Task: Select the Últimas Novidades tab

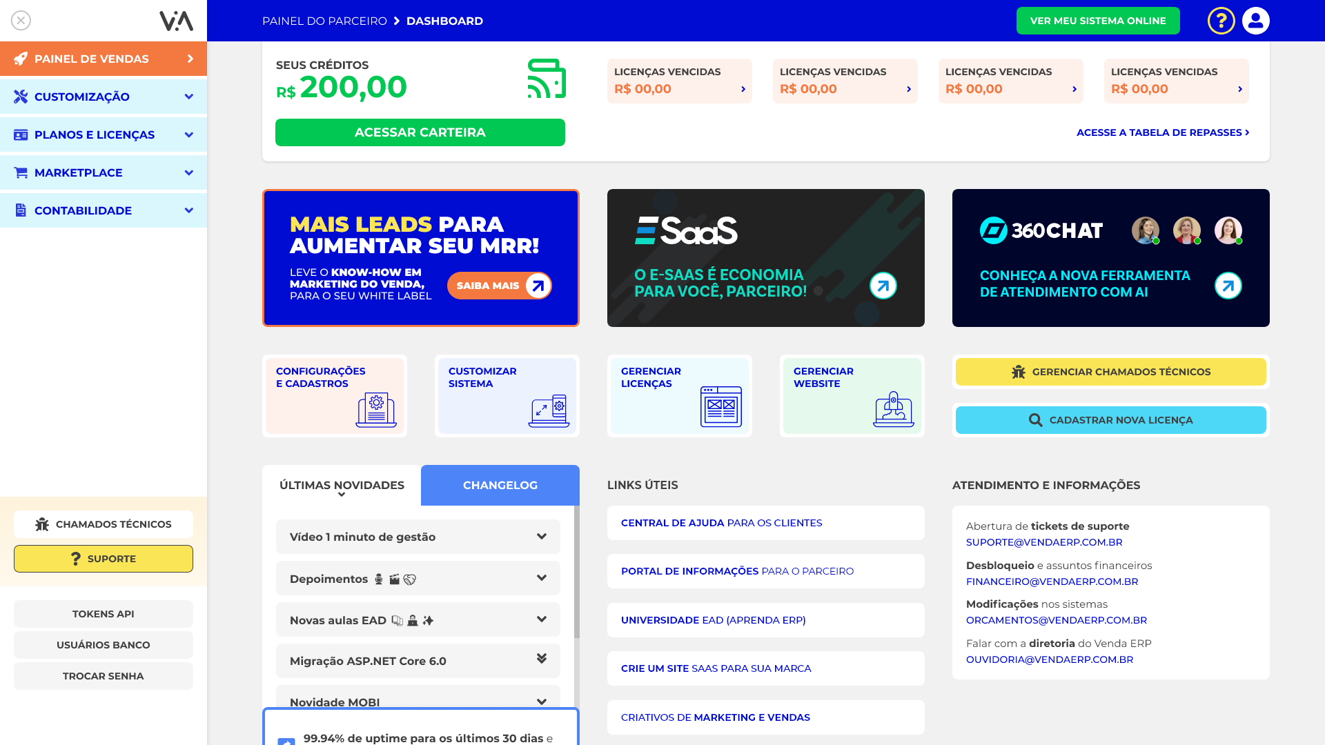Action: (342, 486)
